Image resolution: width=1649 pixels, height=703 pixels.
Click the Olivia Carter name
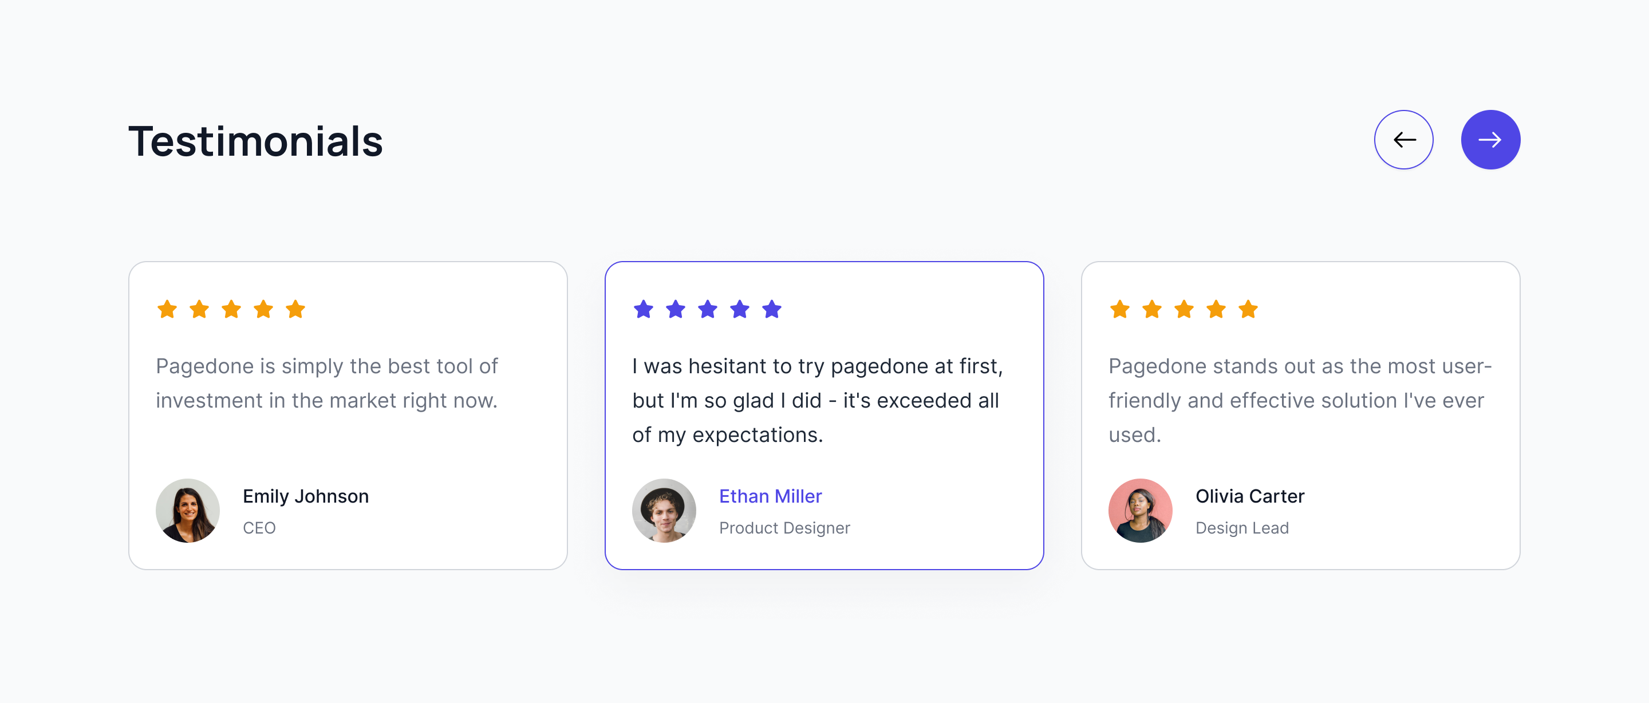click(1249, 496)
